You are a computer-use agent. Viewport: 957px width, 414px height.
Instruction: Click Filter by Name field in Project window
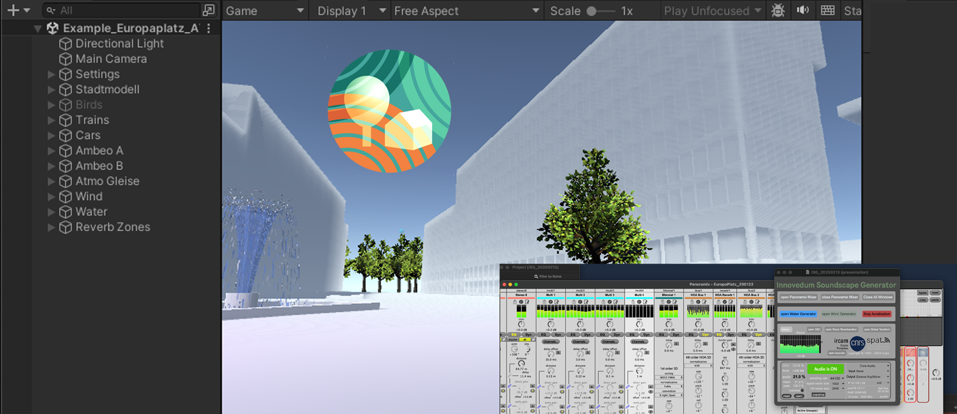(551, 276)
